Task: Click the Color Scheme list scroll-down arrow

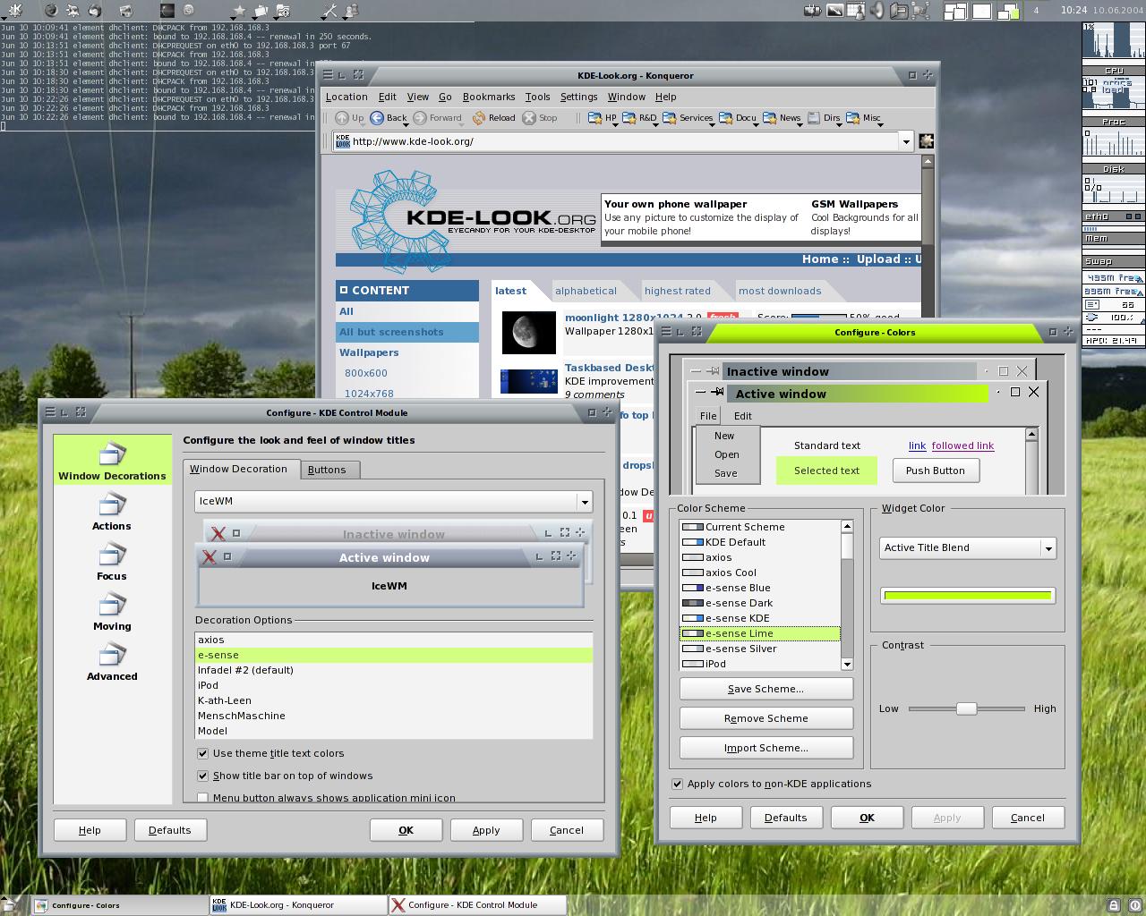Action: (847, 664)
